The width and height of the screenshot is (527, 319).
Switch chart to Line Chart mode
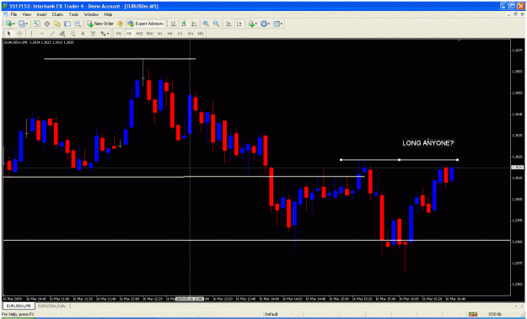pos(194,24)
